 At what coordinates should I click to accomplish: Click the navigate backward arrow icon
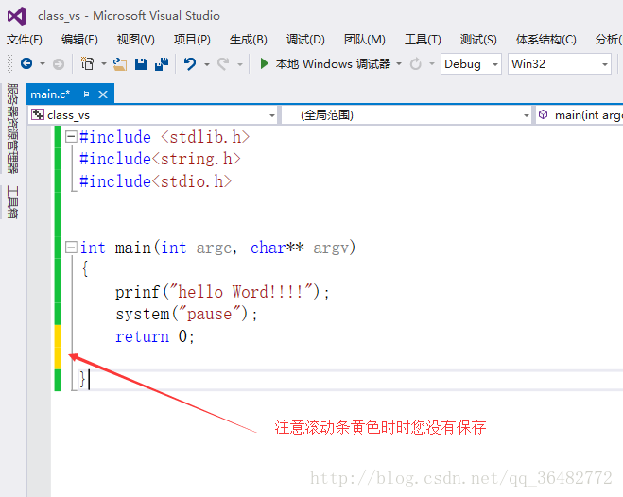[26, 63]
